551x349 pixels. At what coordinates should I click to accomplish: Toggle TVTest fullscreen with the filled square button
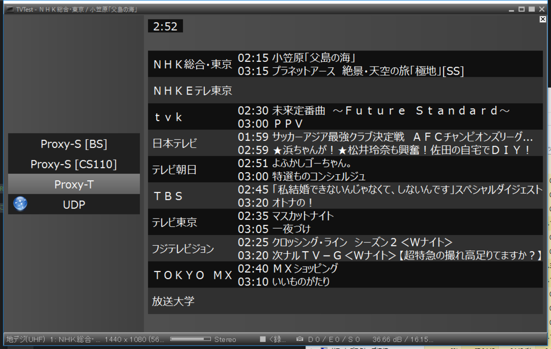click(x=532, y=9)
